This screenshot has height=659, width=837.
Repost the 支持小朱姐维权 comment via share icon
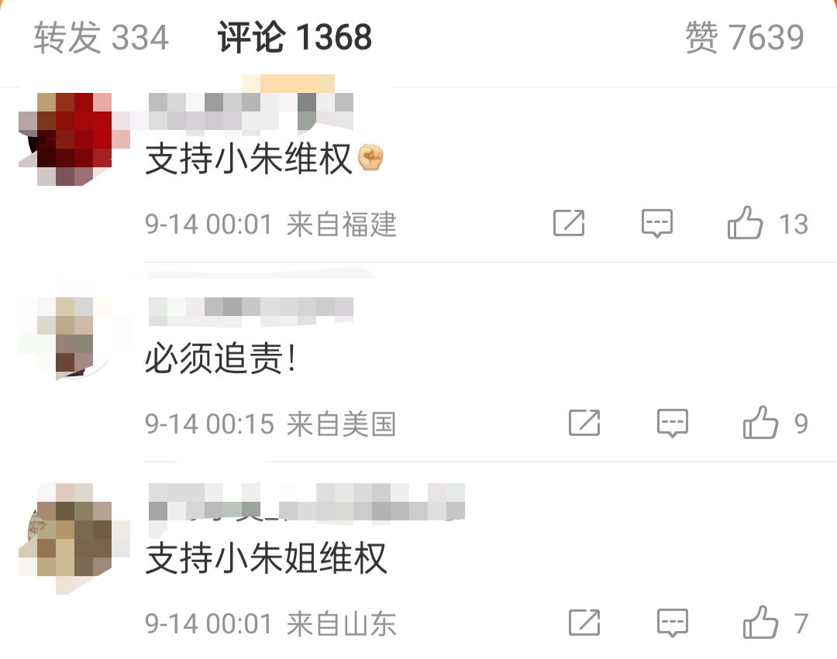584,622
